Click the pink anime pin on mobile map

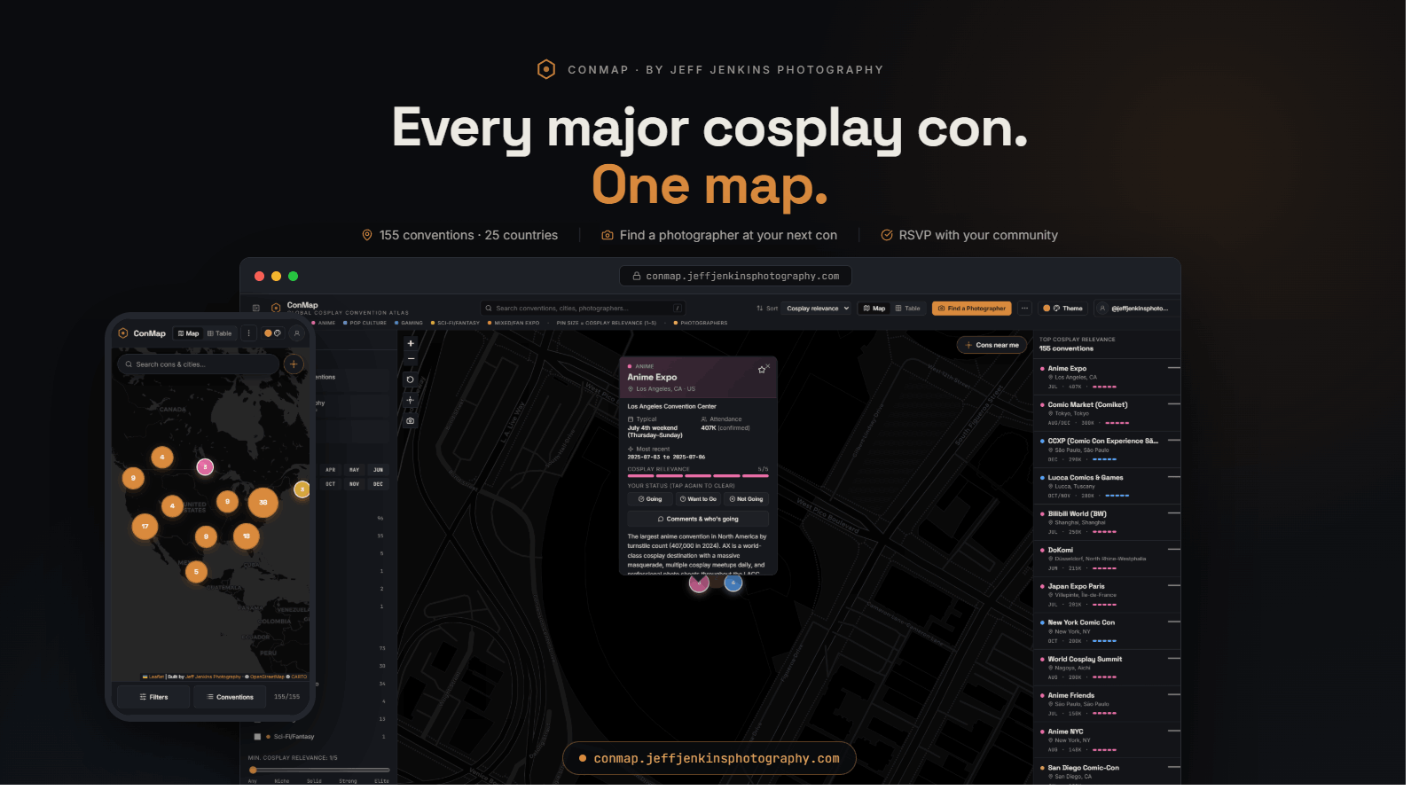tap(205, 466)
